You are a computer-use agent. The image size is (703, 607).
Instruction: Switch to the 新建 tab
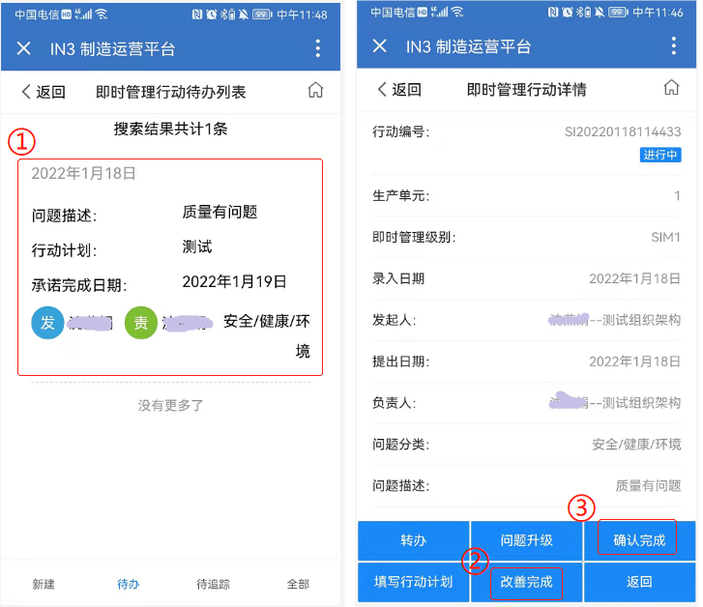coord(44,584)
